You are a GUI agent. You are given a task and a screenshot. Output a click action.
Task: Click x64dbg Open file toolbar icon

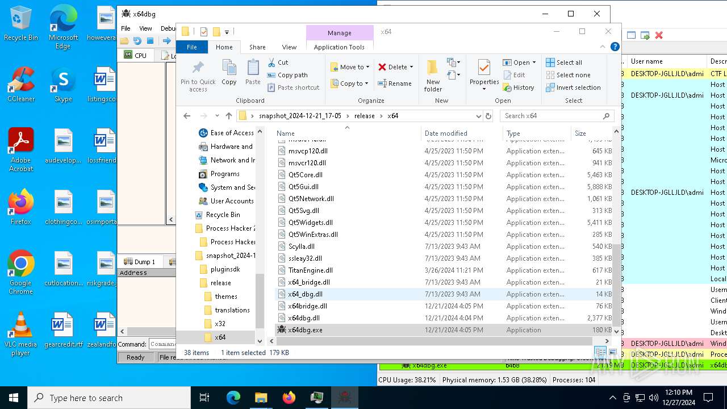tap(124, 41)
